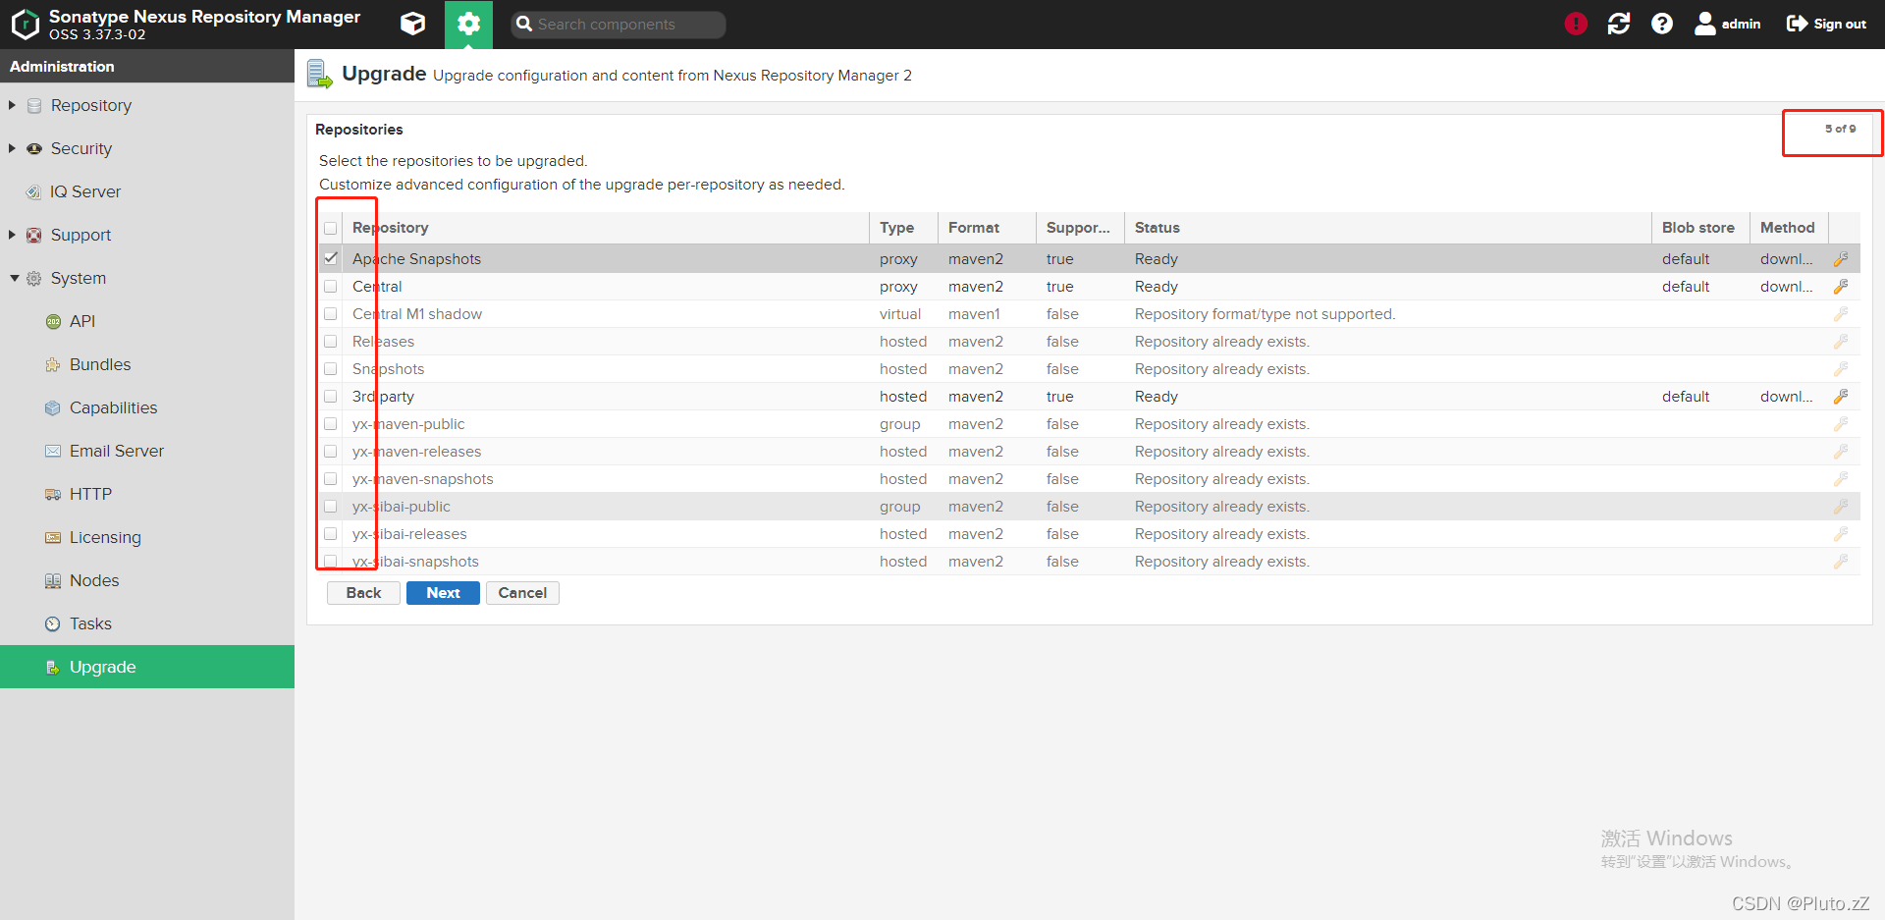Open the Tasks page
This screenshot has width=1885, height=920.
pyautogui.click(x=147, y=623)
